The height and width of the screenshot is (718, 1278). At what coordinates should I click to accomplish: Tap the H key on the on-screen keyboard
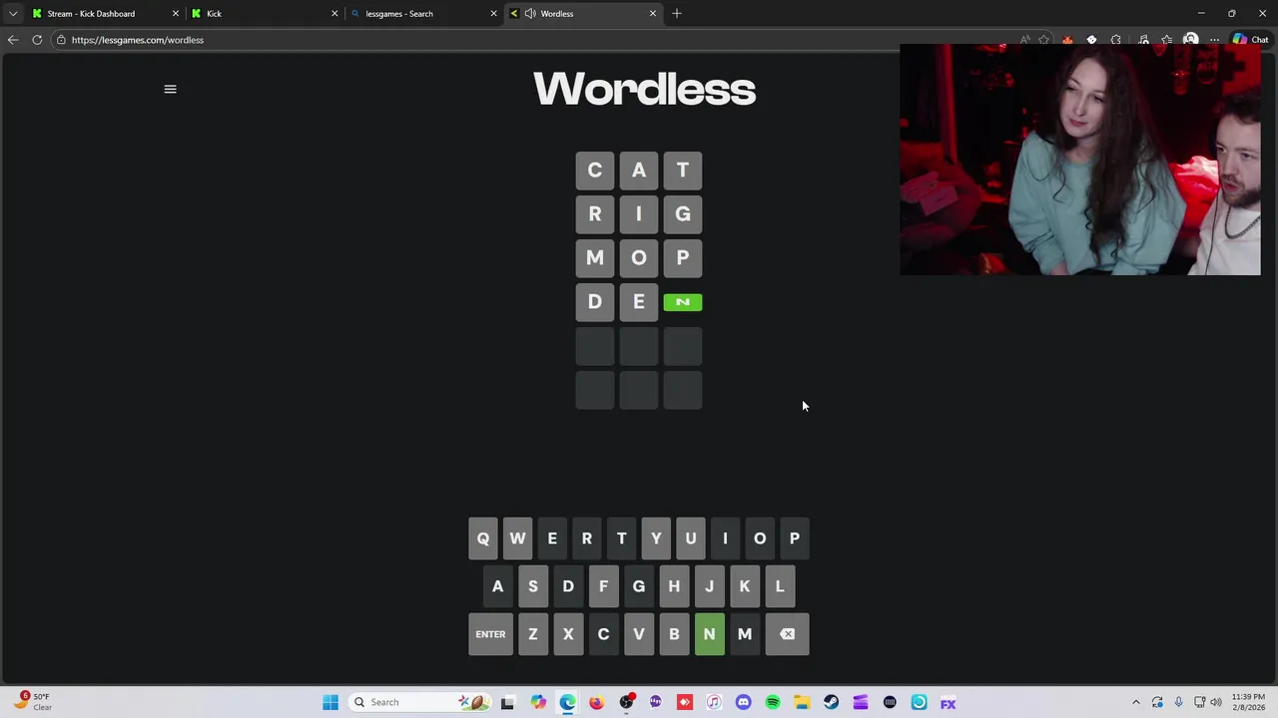(x=674, y=586)
